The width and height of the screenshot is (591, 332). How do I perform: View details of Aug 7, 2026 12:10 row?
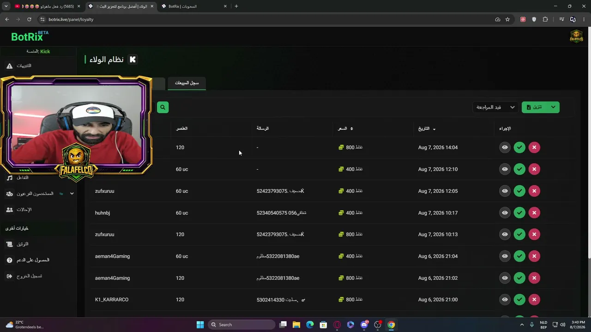[x=505, y=169]
